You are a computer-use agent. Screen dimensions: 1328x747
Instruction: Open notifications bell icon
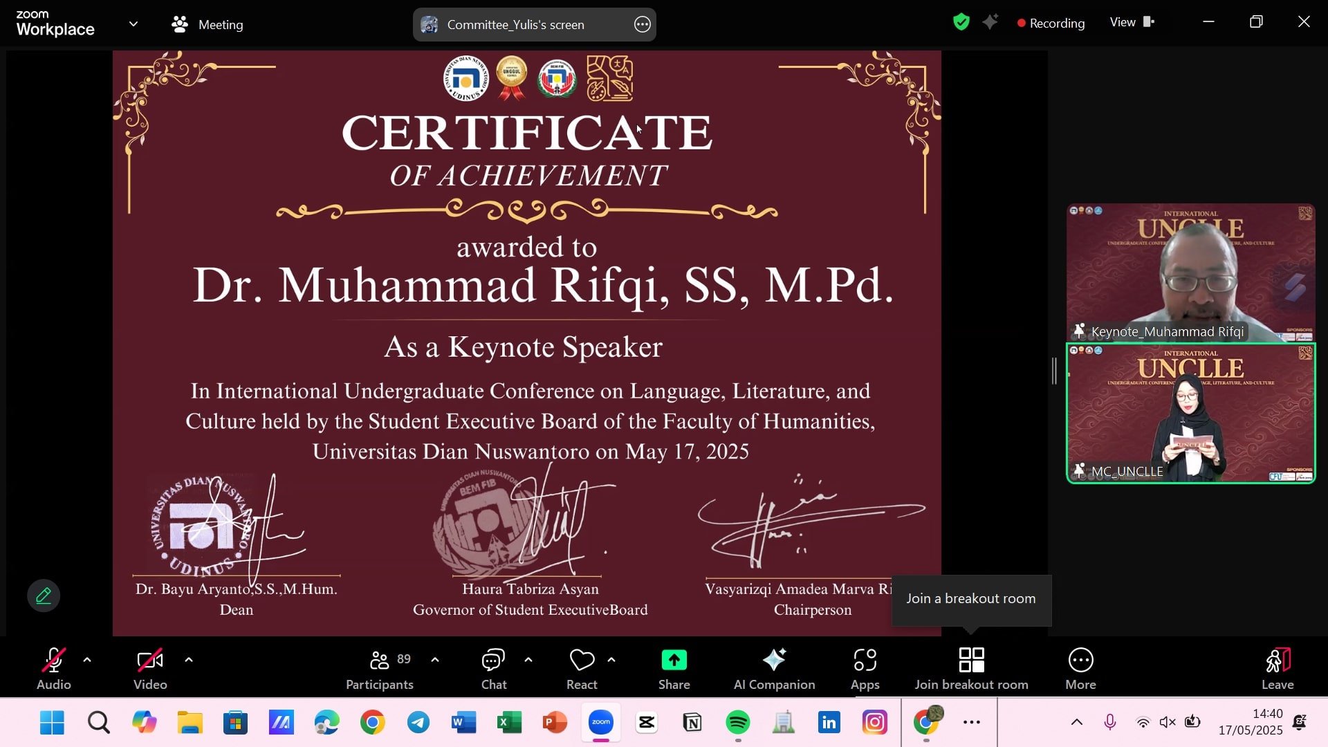point(1300,723)
